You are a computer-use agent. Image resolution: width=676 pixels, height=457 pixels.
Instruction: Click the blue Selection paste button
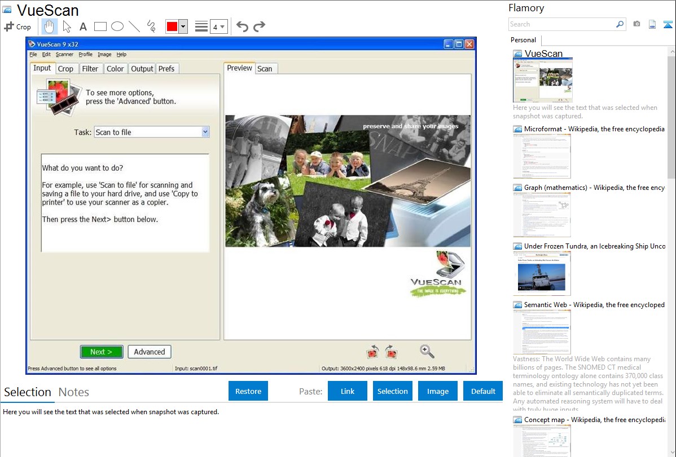393,391
